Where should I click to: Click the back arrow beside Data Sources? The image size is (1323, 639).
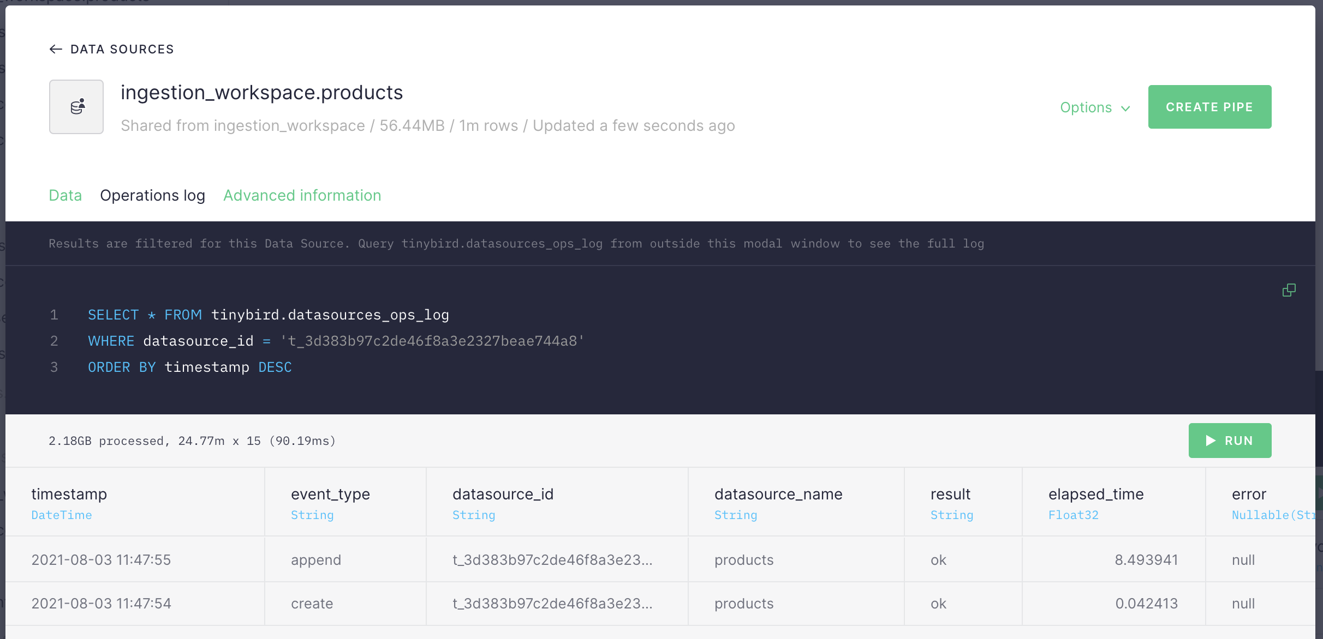[x=56, y=49]
